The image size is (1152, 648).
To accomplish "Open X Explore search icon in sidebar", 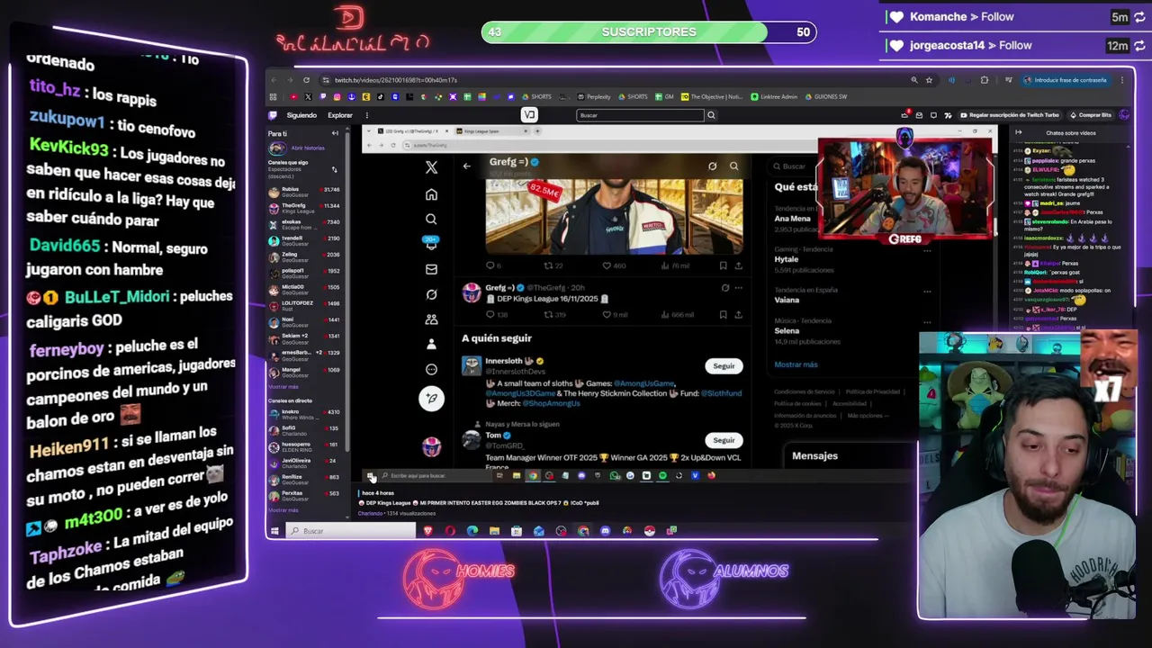I will click(431, 219).
